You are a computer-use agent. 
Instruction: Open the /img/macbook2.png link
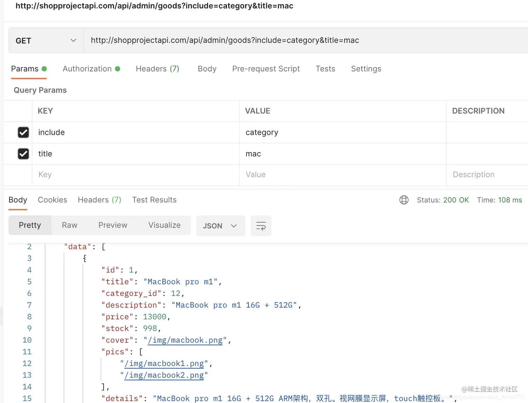pos(164,375)
